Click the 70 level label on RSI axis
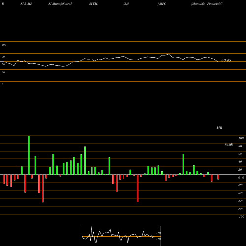The width and height of the screenshot is (246, 246). pyautogui.click(x=3, y=57)
